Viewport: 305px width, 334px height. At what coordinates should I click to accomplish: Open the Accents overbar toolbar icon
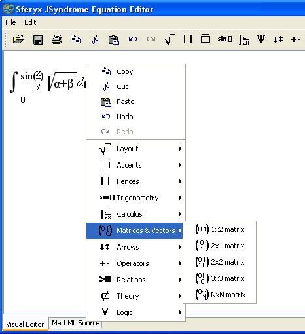[x=206, y=39]
